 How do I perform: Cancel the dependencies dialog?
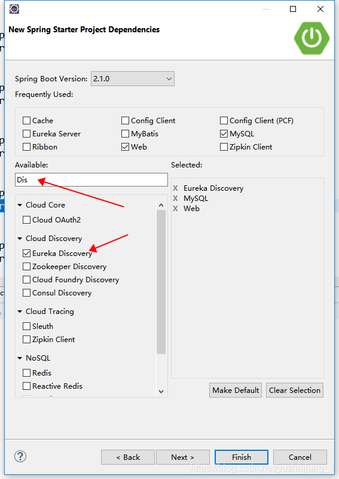(x=300, y=457)
